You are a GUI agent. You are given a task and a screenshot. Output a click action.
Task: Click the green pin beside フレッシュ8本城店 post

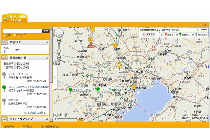point(4,88)
